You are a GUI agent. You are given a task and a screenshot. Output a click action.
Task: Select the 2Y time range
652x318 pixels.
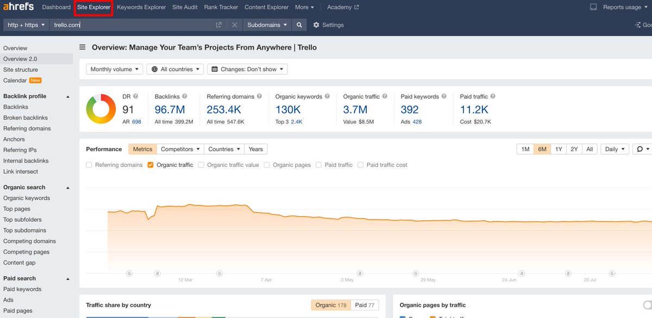[x=574, y=149]
